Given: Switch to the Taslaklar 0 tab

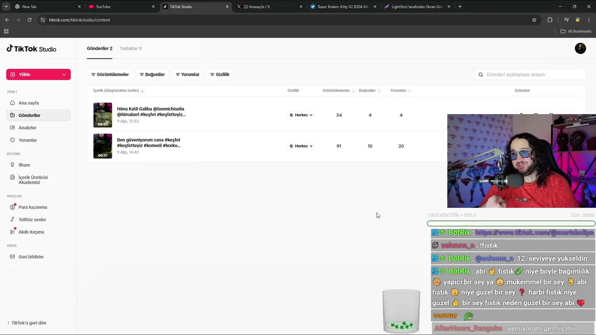Looking at the screenshot, I should (131, 48).
